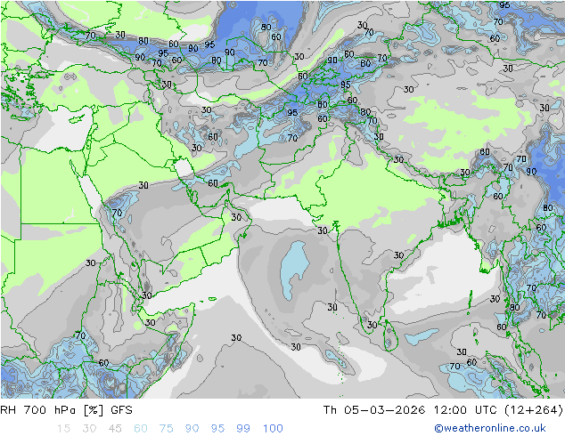Click the 'RH 700 hPa [%] GFS' title

click(x=66, y=410)
